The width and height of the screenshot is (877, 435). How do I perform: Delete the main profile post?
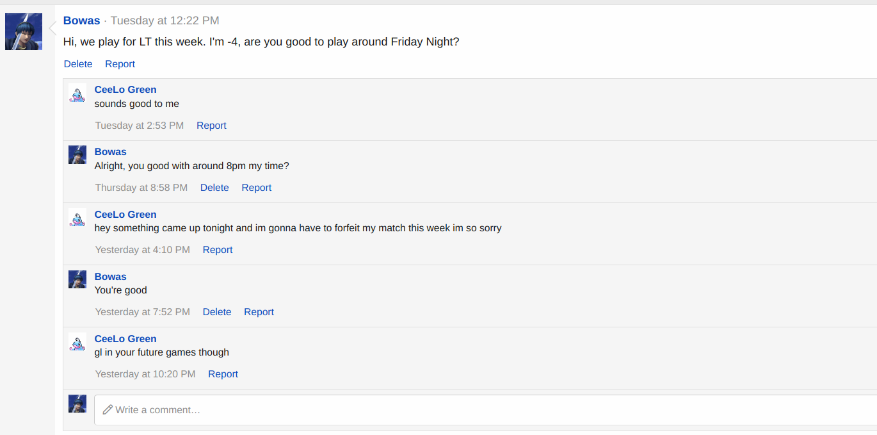pos(78,64)
